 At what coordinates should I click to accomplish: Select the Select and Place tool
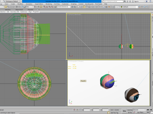point(25,7)
